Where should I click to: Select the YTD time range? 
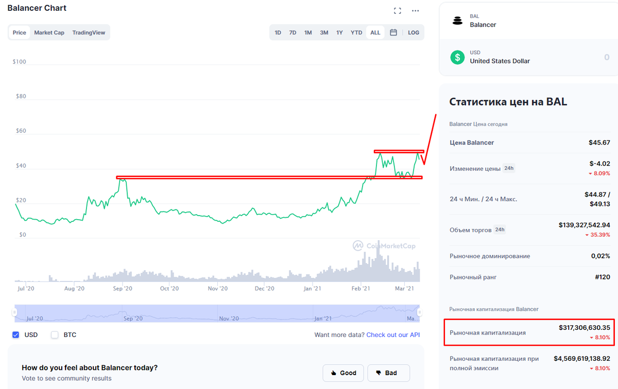coord(356,32)
